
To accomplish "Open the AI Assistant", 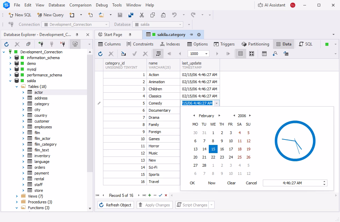I will (x=272, y=5).
